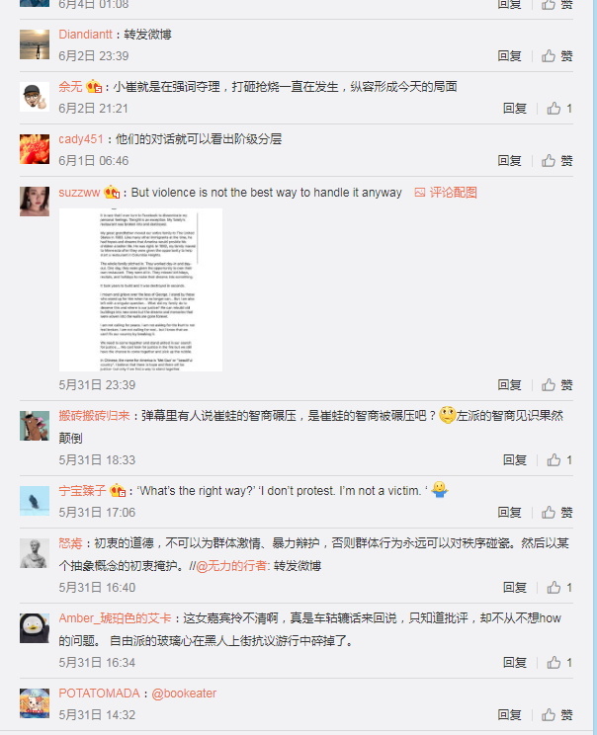
Task: Click Amber_琥珀色的艾卡's penguin avatar
Action: 35,628
